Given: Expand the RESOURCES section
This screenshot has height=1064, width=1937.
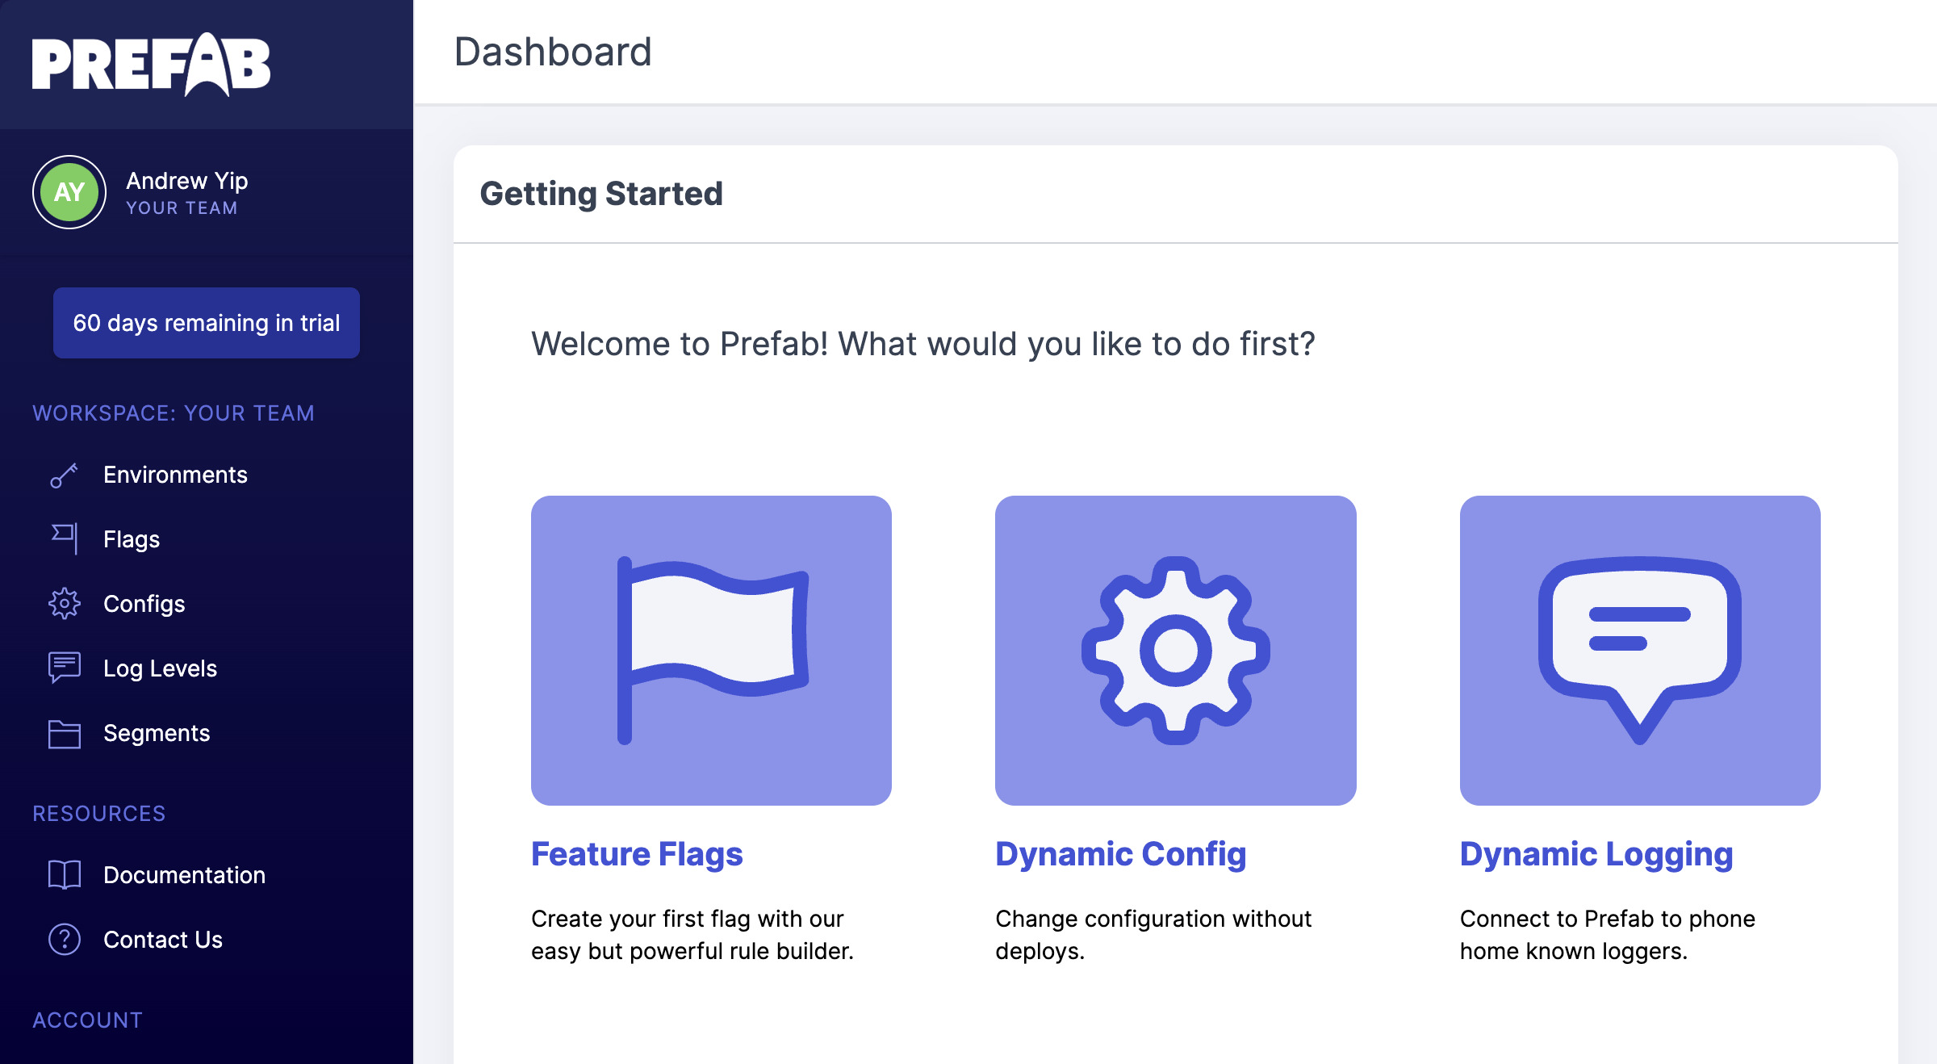Looking at the screenshot, I should [x=99, y=812].
